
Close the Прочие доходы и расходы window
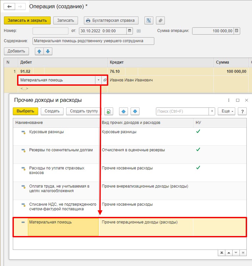point(247,100)
